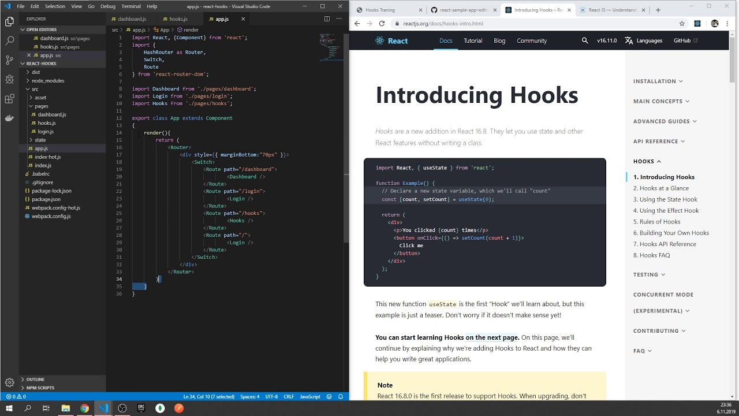Open webpack.config.js in the explorer
This screenshot has height=416, width=739.
click(x=51, y=216)
